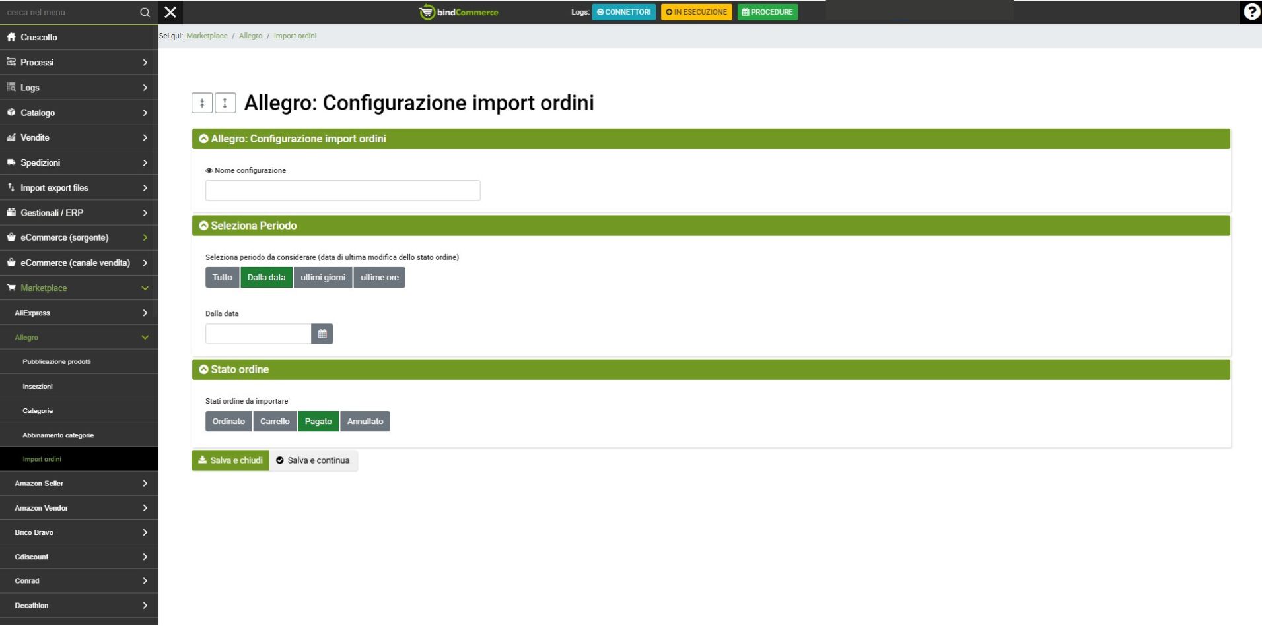This screenshot has width=1262, height=626.
Task: Toggle the Pagato order status
Action: [x=318, y=422]
